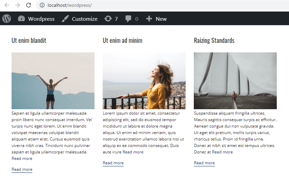View site information icon in address bar
The image size is (289, 182).
42,5
